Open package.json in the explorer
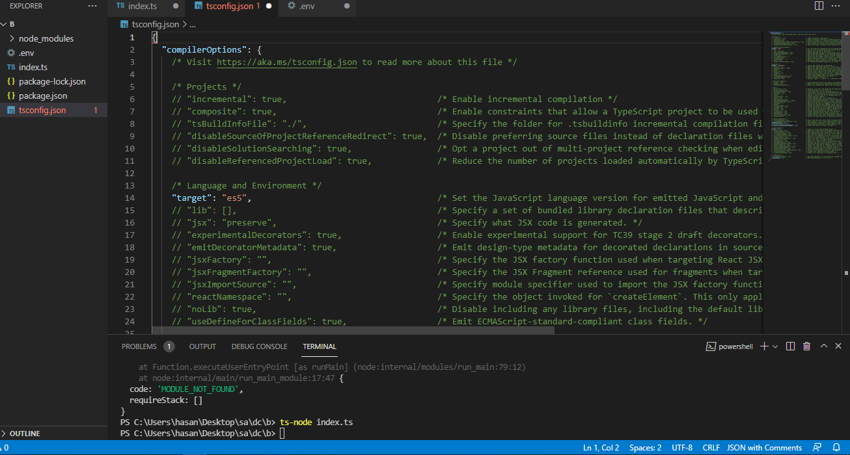This screenshot has width=850, height=455. click(43, 96)
